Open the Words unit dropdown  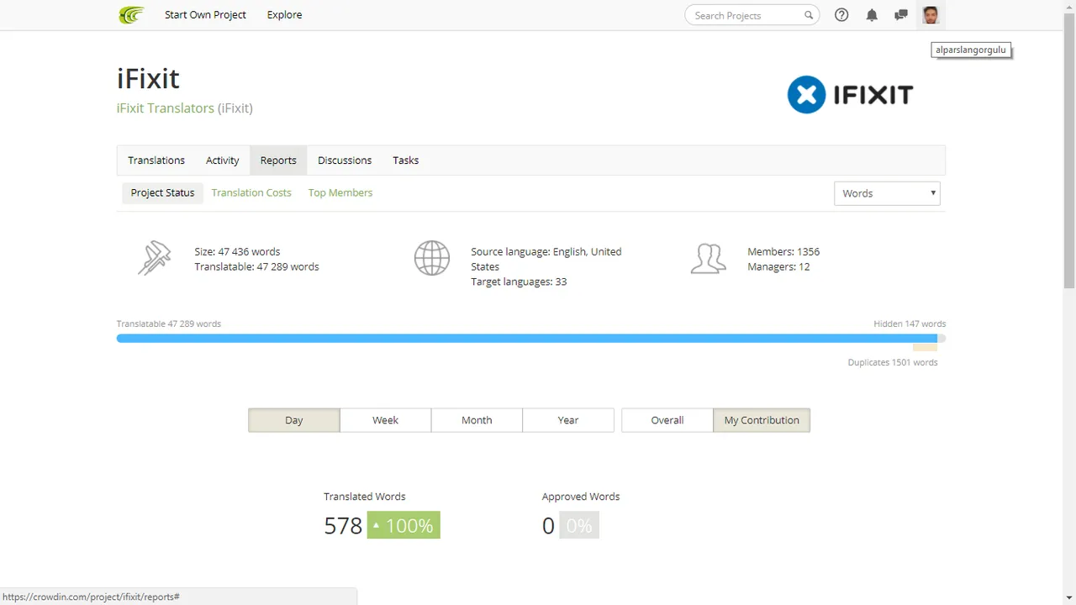(x=887, y=193)
